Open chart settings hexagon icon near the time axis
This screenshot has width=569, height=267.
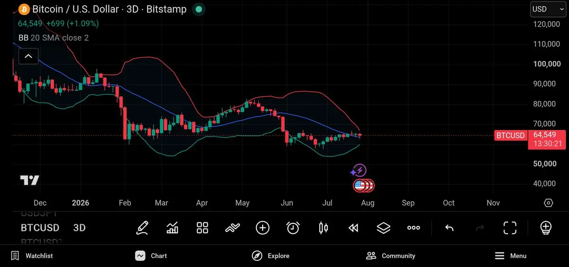[x=549, y=203]
